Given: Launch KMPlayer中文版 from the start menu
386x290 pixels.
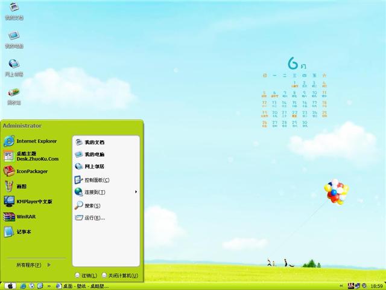Looking at the screenshot, I should tap(28, 201).
